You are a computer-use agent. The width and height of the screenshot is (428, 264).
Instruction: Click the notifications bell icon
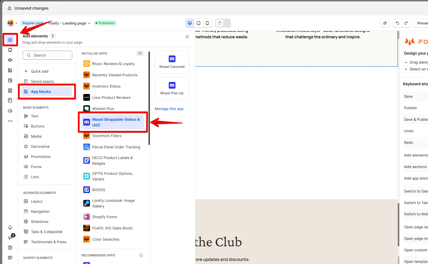[x=10, y=227]
